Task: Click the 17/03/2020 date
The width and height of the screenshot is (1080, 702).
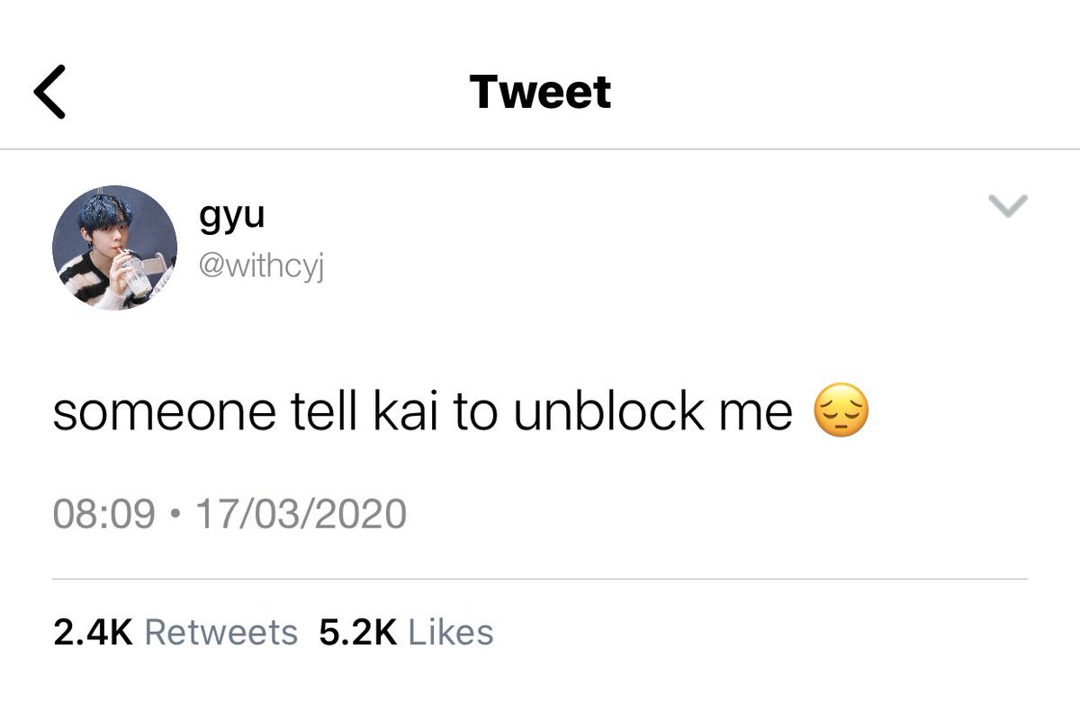Action: tap(301, 515)
